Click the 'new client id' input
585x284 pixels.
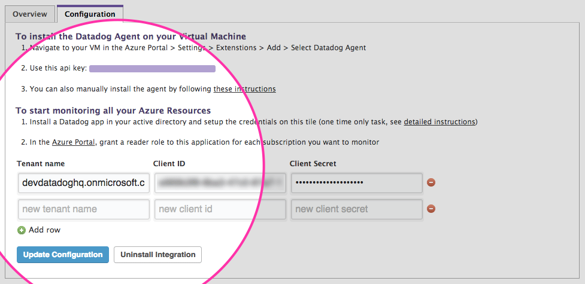[220, 209]
